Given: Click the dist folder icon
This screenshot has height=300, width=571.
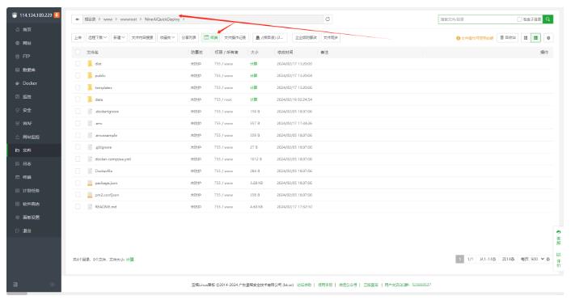Looking at the screenshot, I should (90, 64).
